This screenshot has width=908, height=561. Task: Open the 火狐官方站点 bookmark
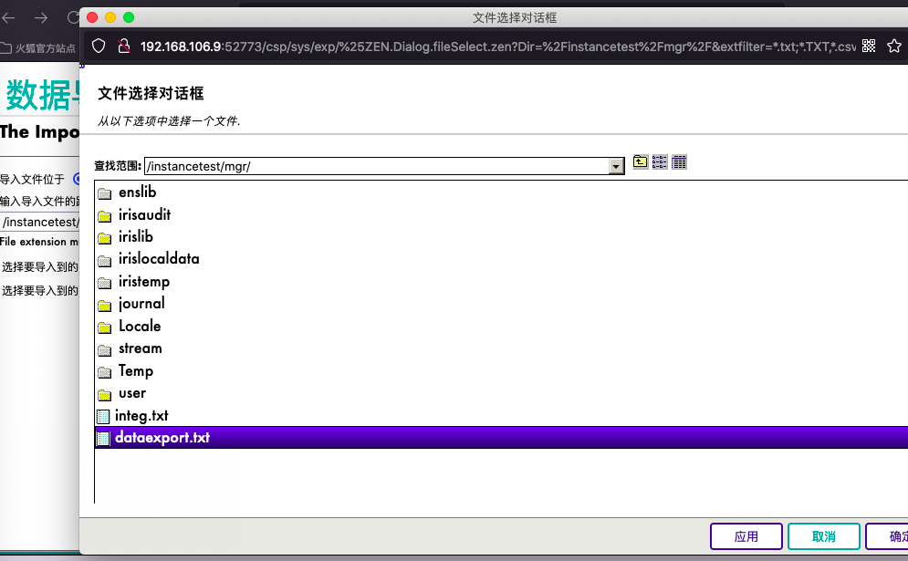[x=39, y=47]
